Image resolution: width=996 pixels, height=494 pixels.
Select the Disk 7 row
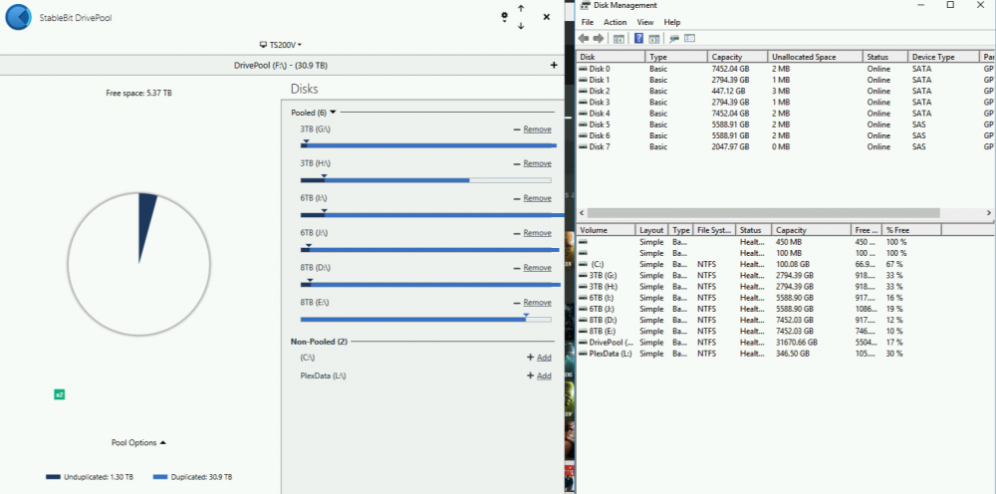[785, 146]
